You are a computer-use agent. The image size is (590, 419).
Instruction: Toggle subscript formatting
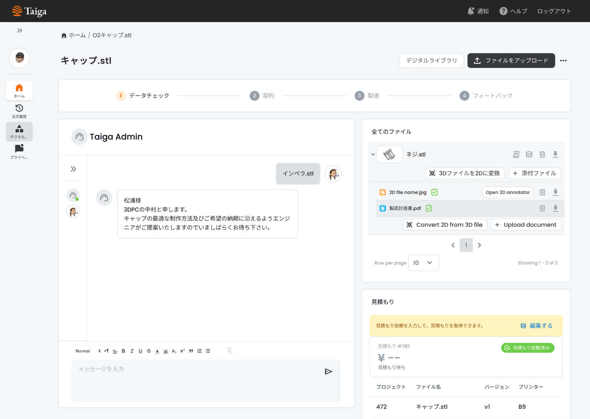(x=174, y=351)
